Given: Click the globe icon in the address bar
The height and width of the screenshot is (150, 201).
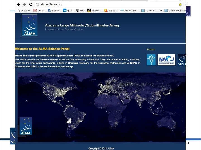Looking at the screenshot, I should click(38, 4).
